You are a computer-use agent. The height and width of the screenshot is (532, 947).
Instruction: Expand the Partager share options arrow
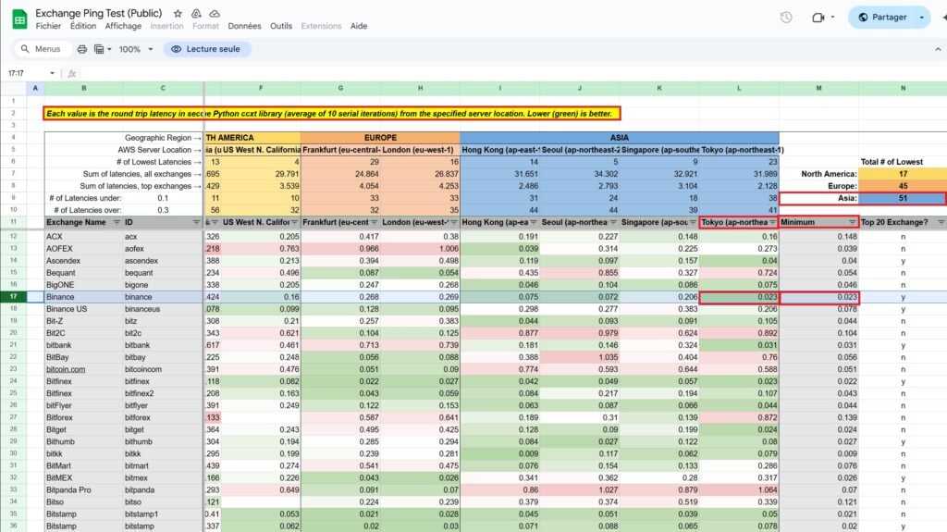point(922,18)
